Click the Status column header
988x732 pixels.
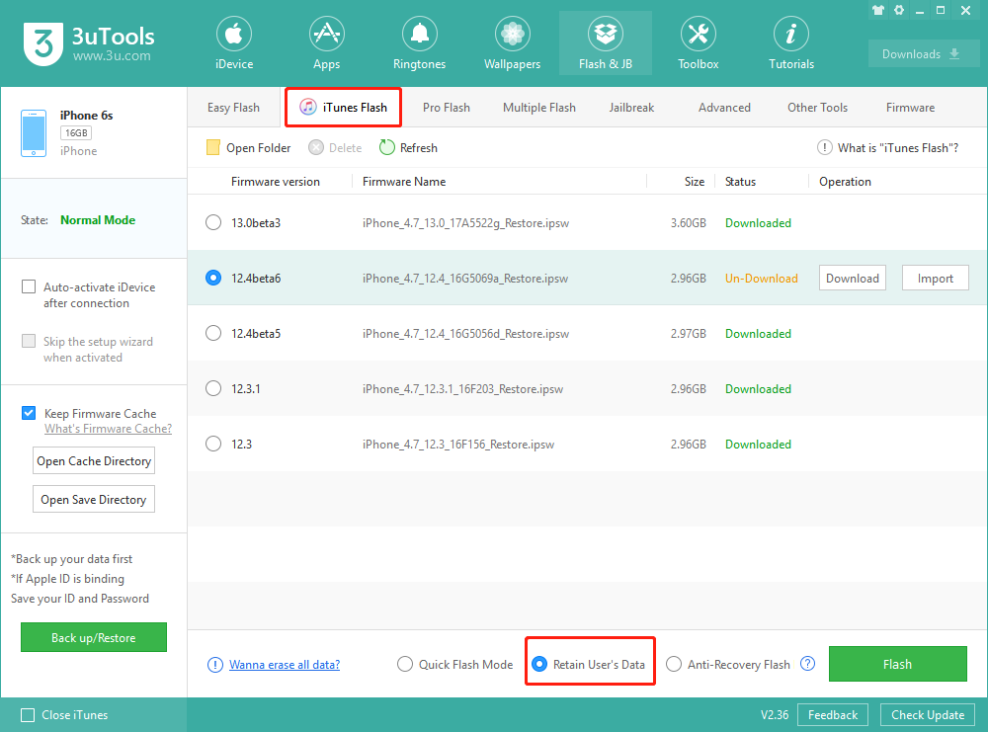click(740, 182)
